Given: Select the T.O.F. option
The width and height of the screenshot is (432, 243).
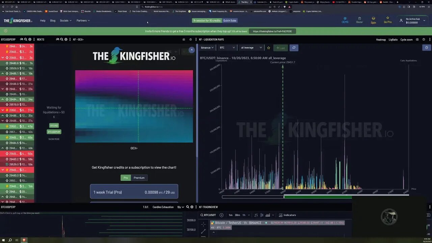Looking at the screenshot, I should pos(146,207).
